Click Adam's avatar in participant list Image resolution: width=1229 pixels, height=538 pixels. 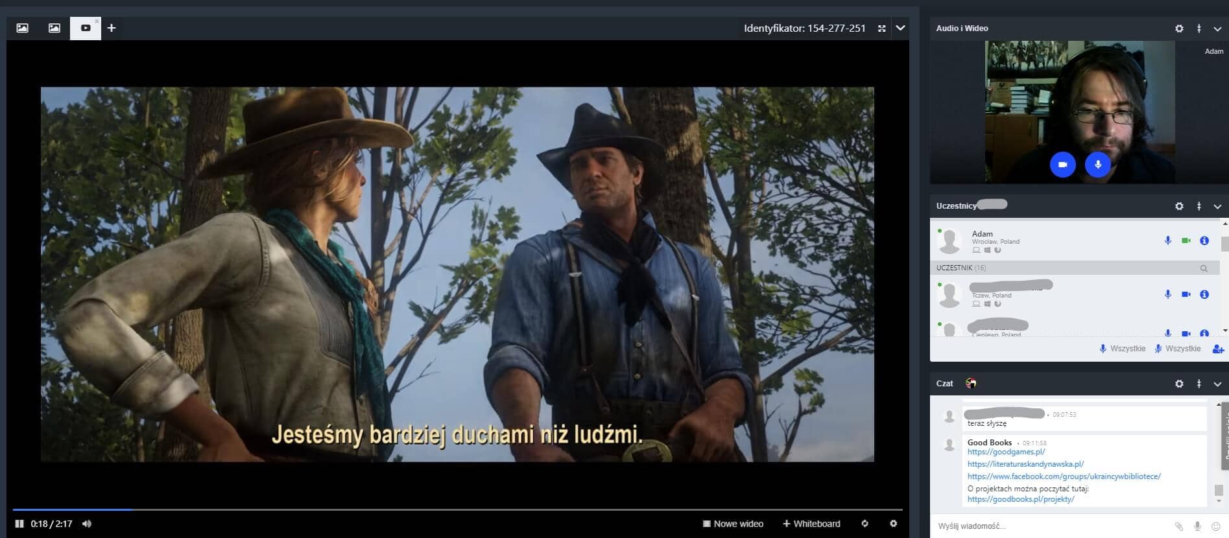(x=949, y=241)
